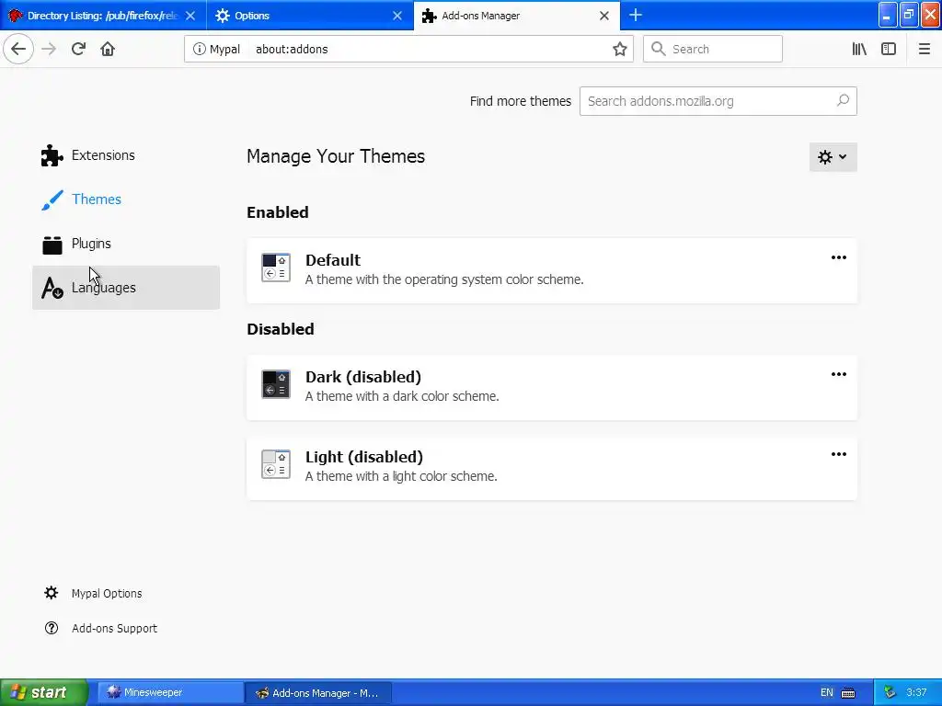Click the site information icon near Mypal
Image resolution: width=942 pixels, height=706 pixels.
[199, 50]
